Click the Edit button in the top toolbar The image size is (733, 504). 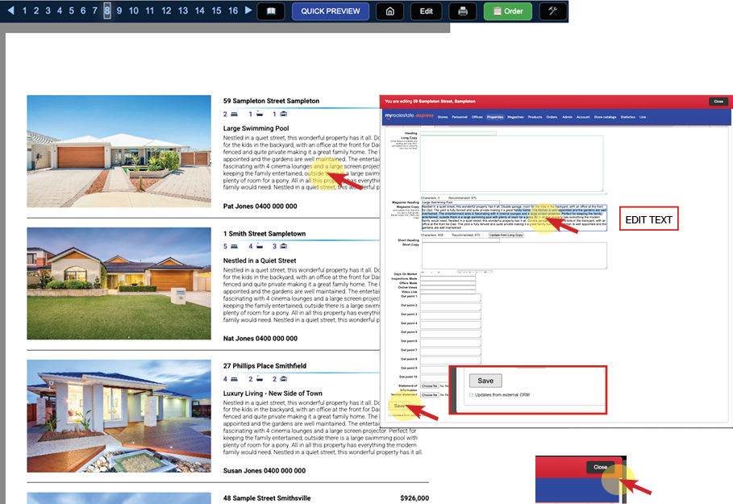pyautogui.click(x=427, y=11)
